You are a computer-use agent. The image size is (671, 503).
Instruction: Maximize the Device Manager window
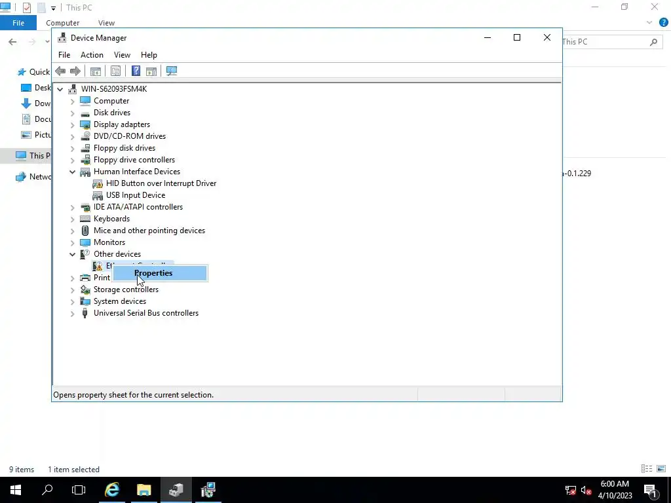click(x=517, y=37)
